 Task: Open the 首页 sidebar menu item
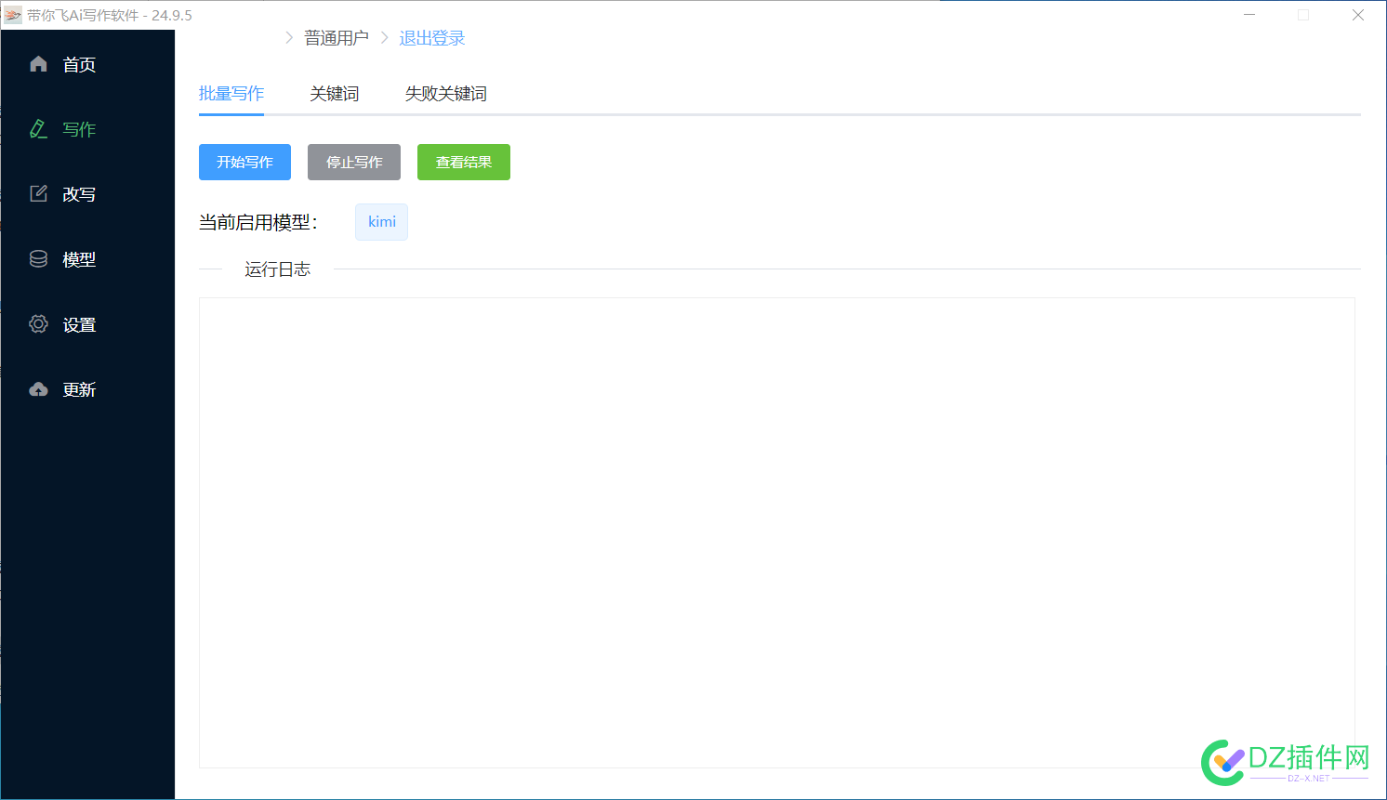87,64
